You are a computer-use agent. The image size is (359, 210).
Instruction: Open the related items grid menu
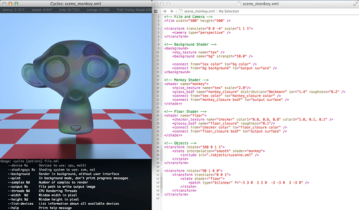point(156,11)
